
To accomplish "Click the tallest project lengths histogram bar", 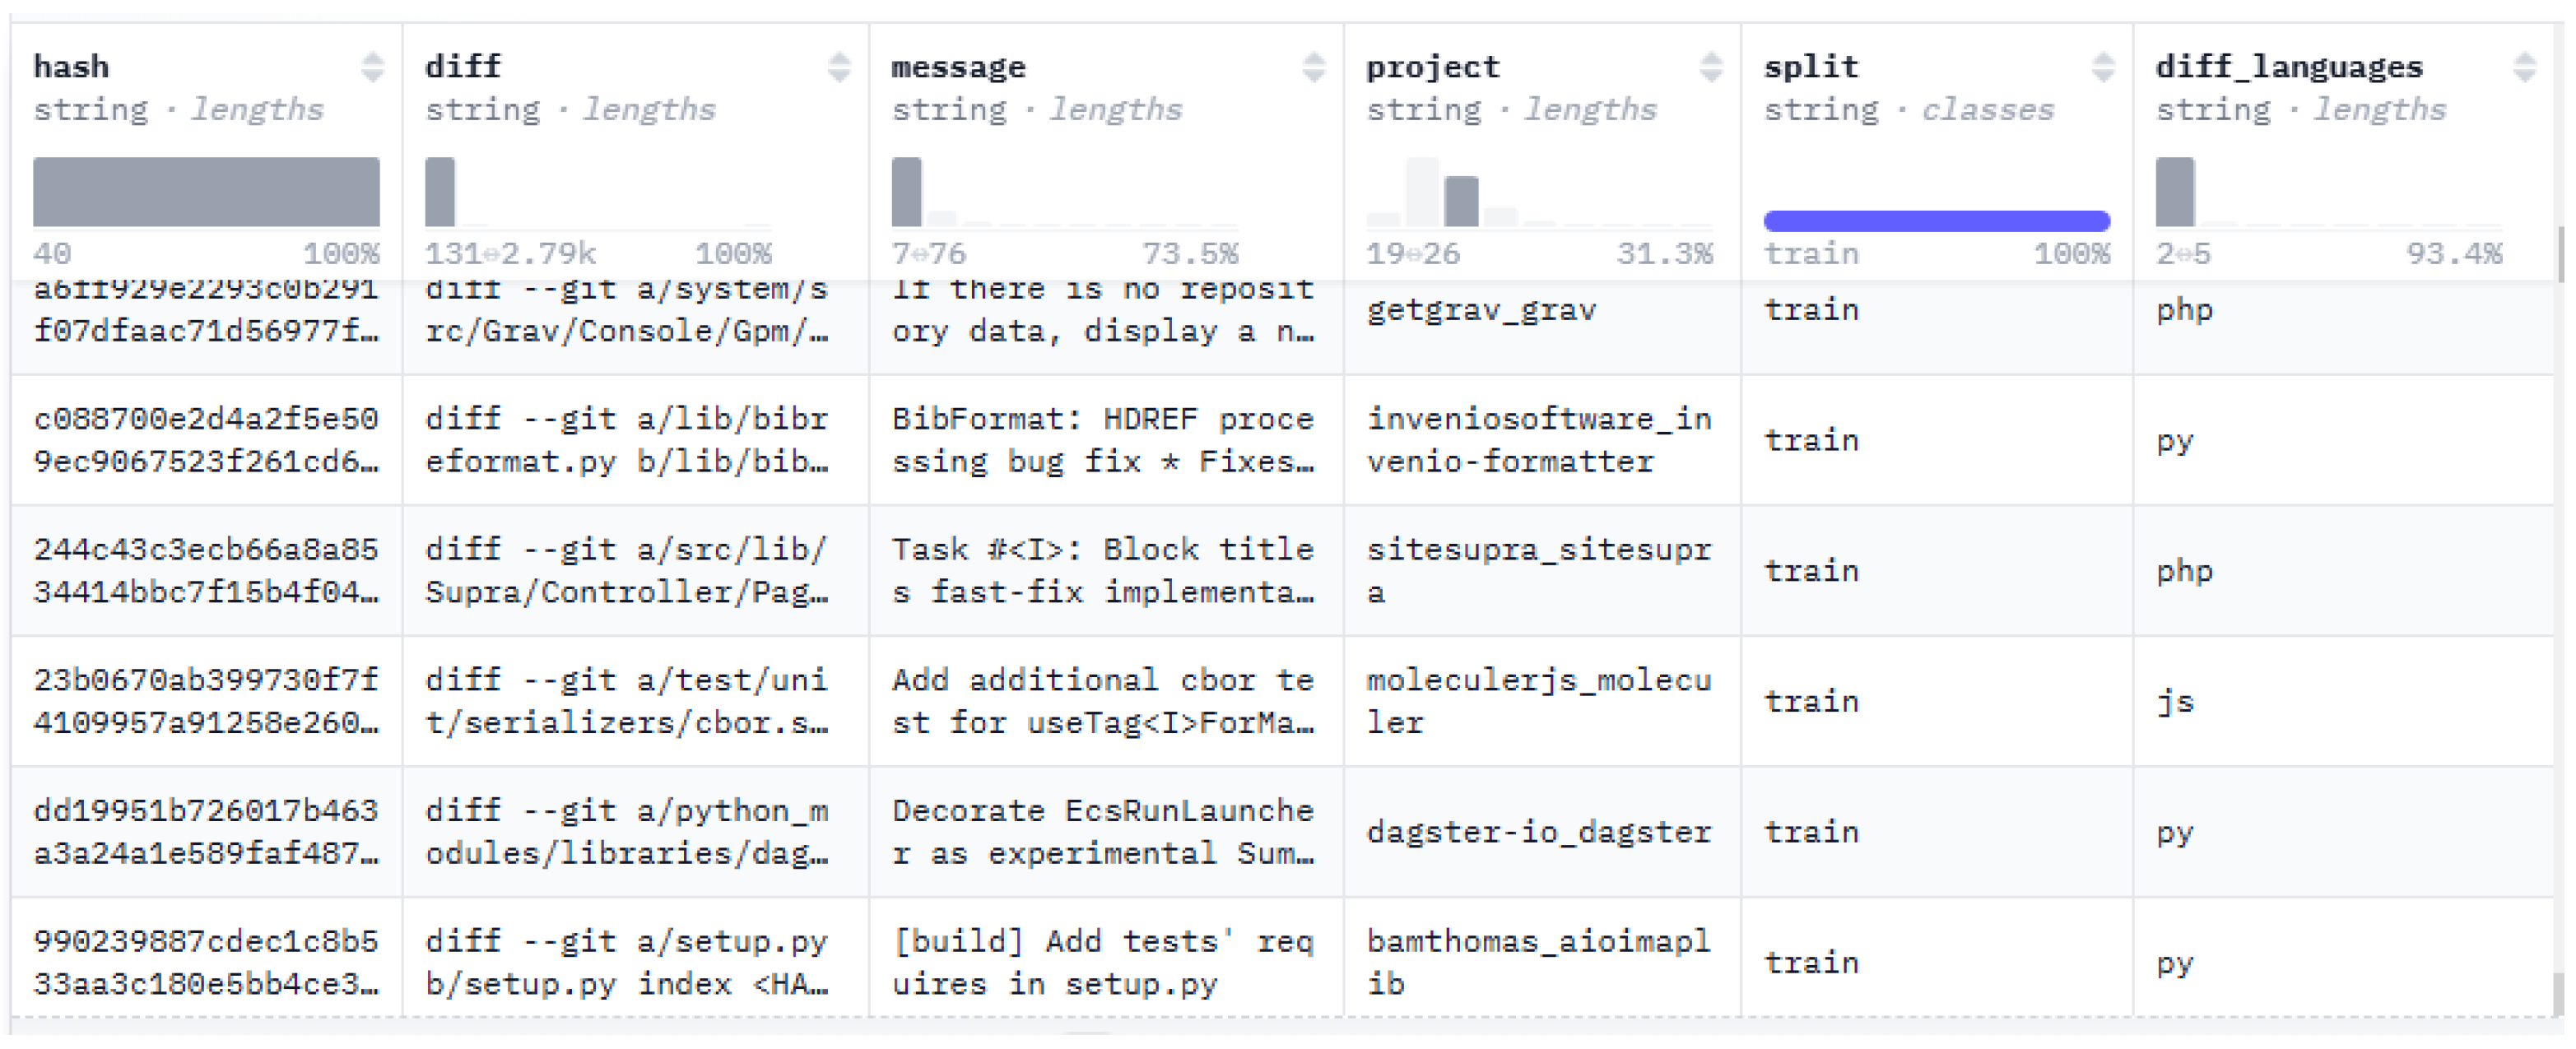I will 1461,201.
